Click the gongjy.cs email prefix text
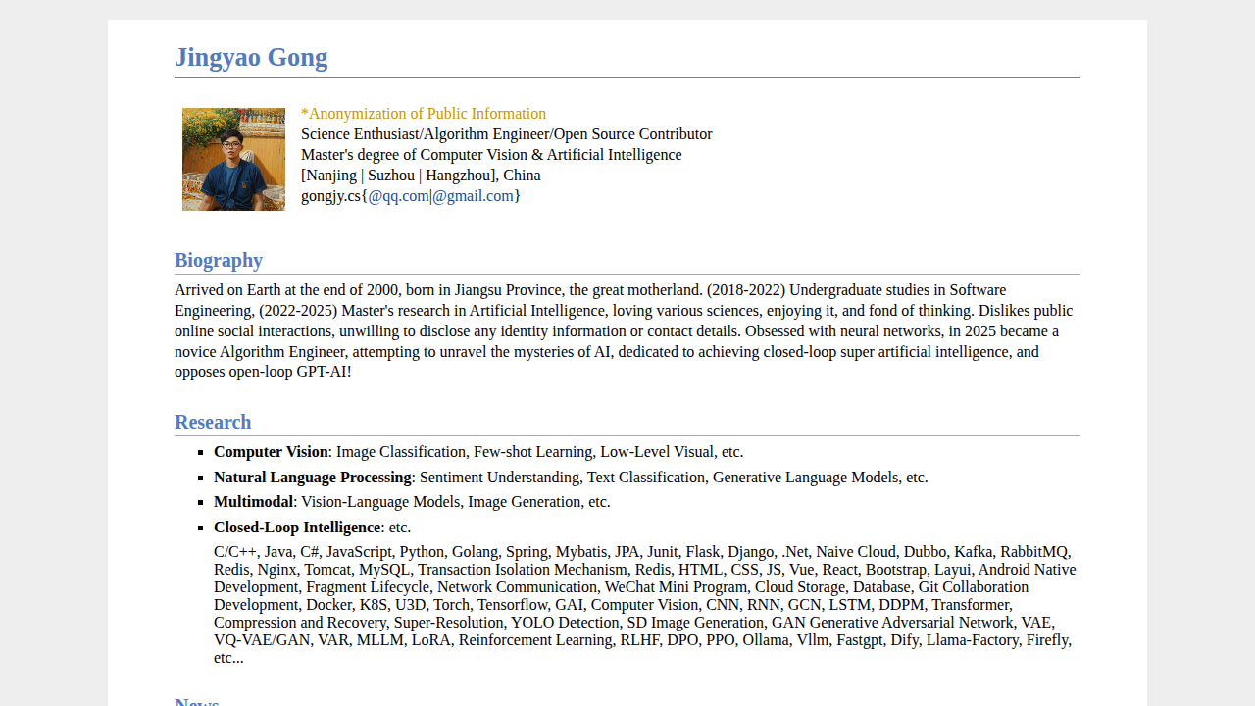The image size is (1255, 706). [330, 196]
